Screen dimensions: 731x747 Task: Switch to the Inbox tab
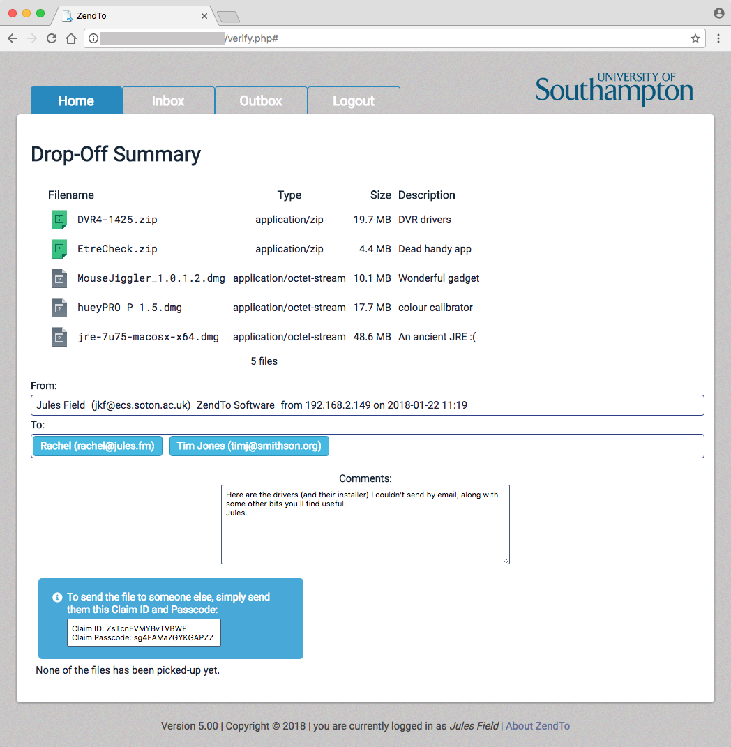[x=168, y=100]
